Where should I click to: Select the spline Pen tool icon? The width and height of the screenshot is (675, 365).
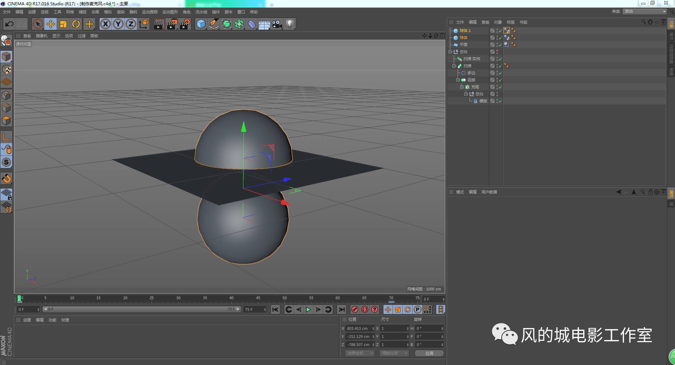[214, 24]
